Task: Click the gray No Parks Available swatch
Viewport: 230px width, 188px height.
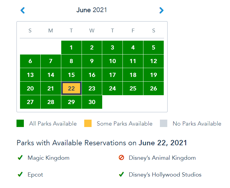Action: tap(163, 123)
